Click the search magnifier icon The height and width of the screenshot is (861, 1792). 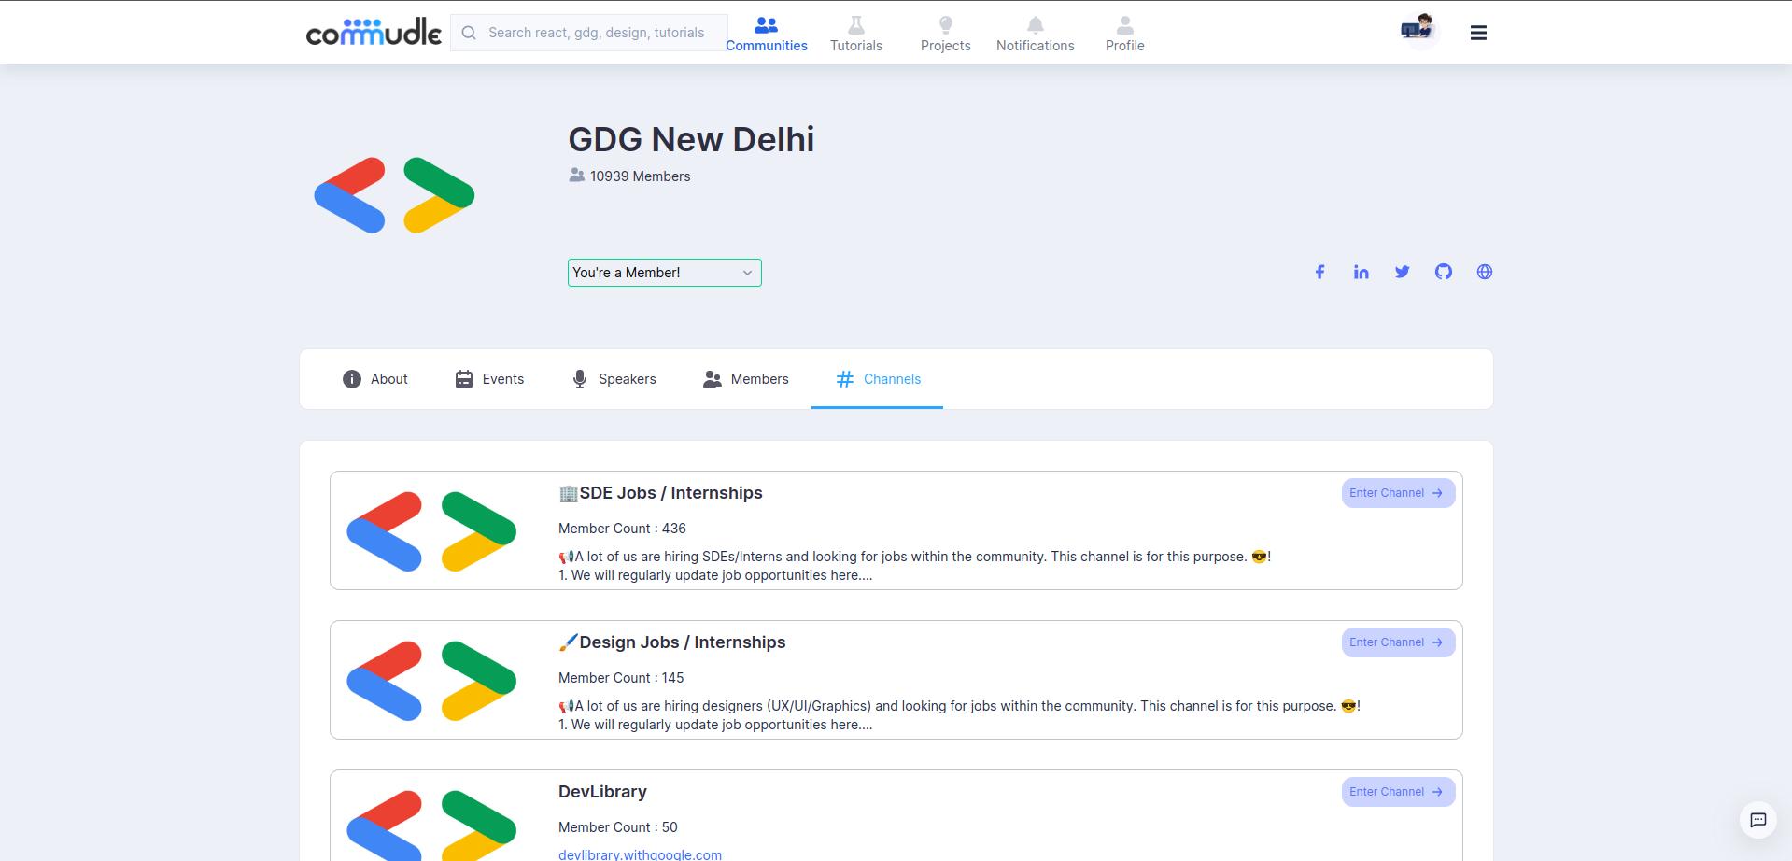tap(469, 33)
